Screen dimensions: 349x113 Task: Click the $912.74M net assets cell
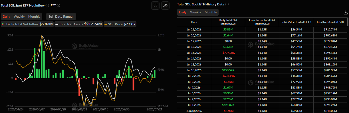[330, 30]
